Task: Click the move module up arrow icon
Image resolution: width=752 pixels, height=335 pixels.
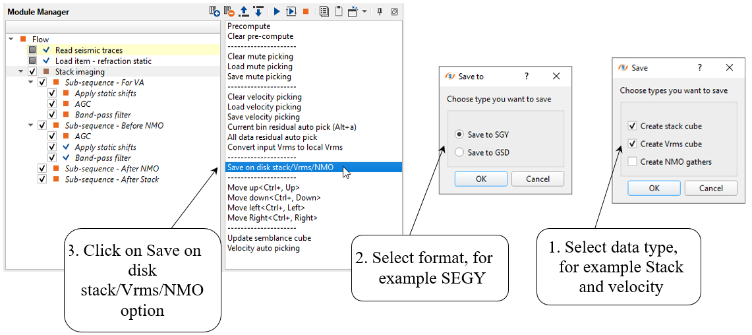Action: pyautogui.click(x=243, y=11)
